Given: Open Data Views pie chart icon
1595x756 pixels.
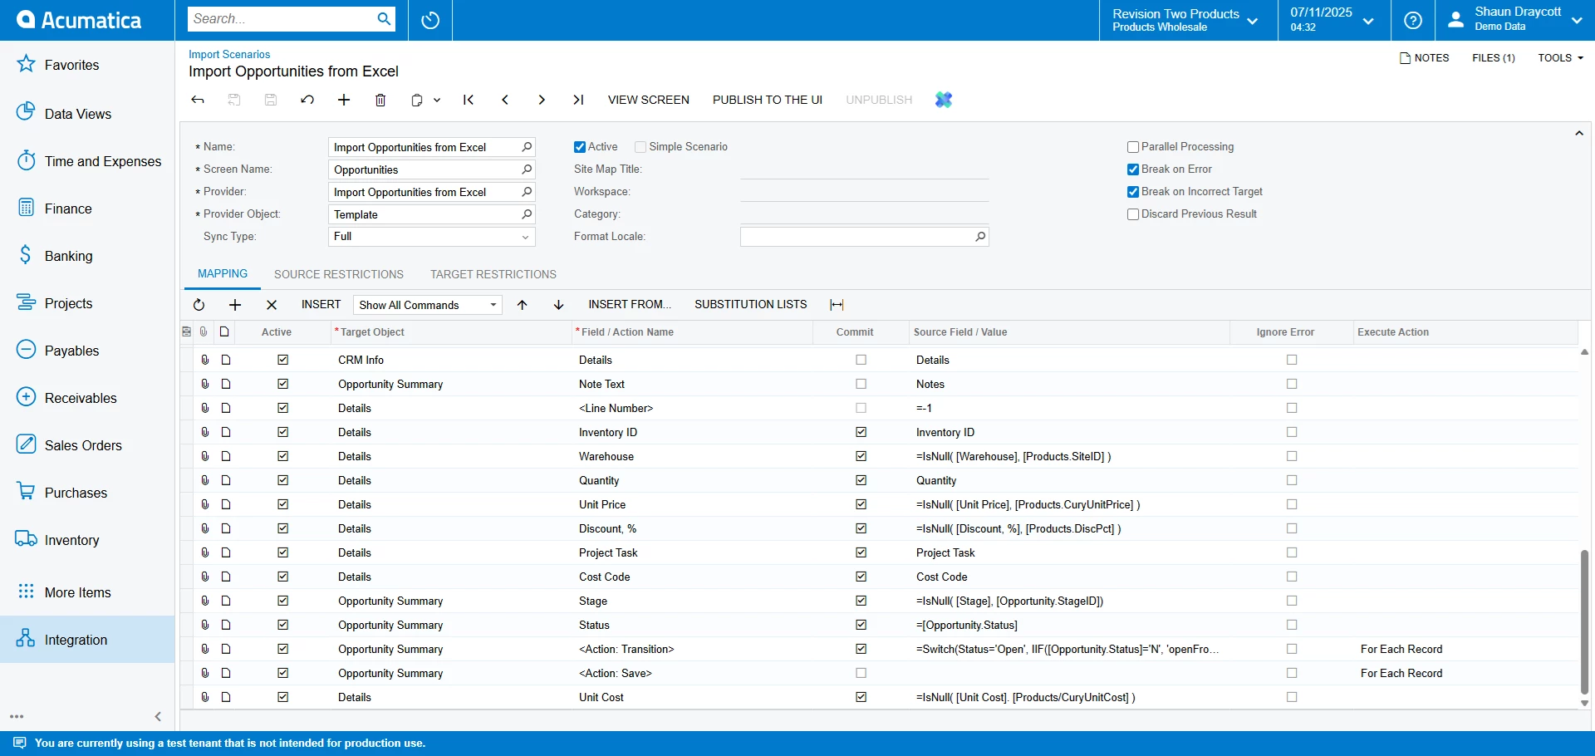Looking at the screenshot, I should [x=27, y=112].
